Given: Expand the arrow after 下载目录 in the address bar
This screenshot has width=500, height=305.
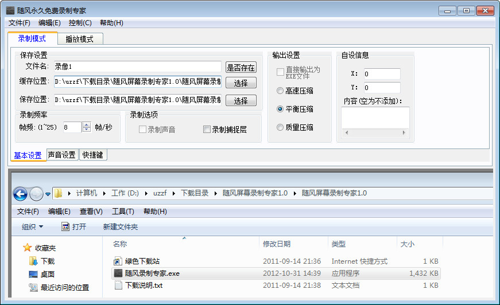Looking at the screenshot, I should click(x=216, y=193).
